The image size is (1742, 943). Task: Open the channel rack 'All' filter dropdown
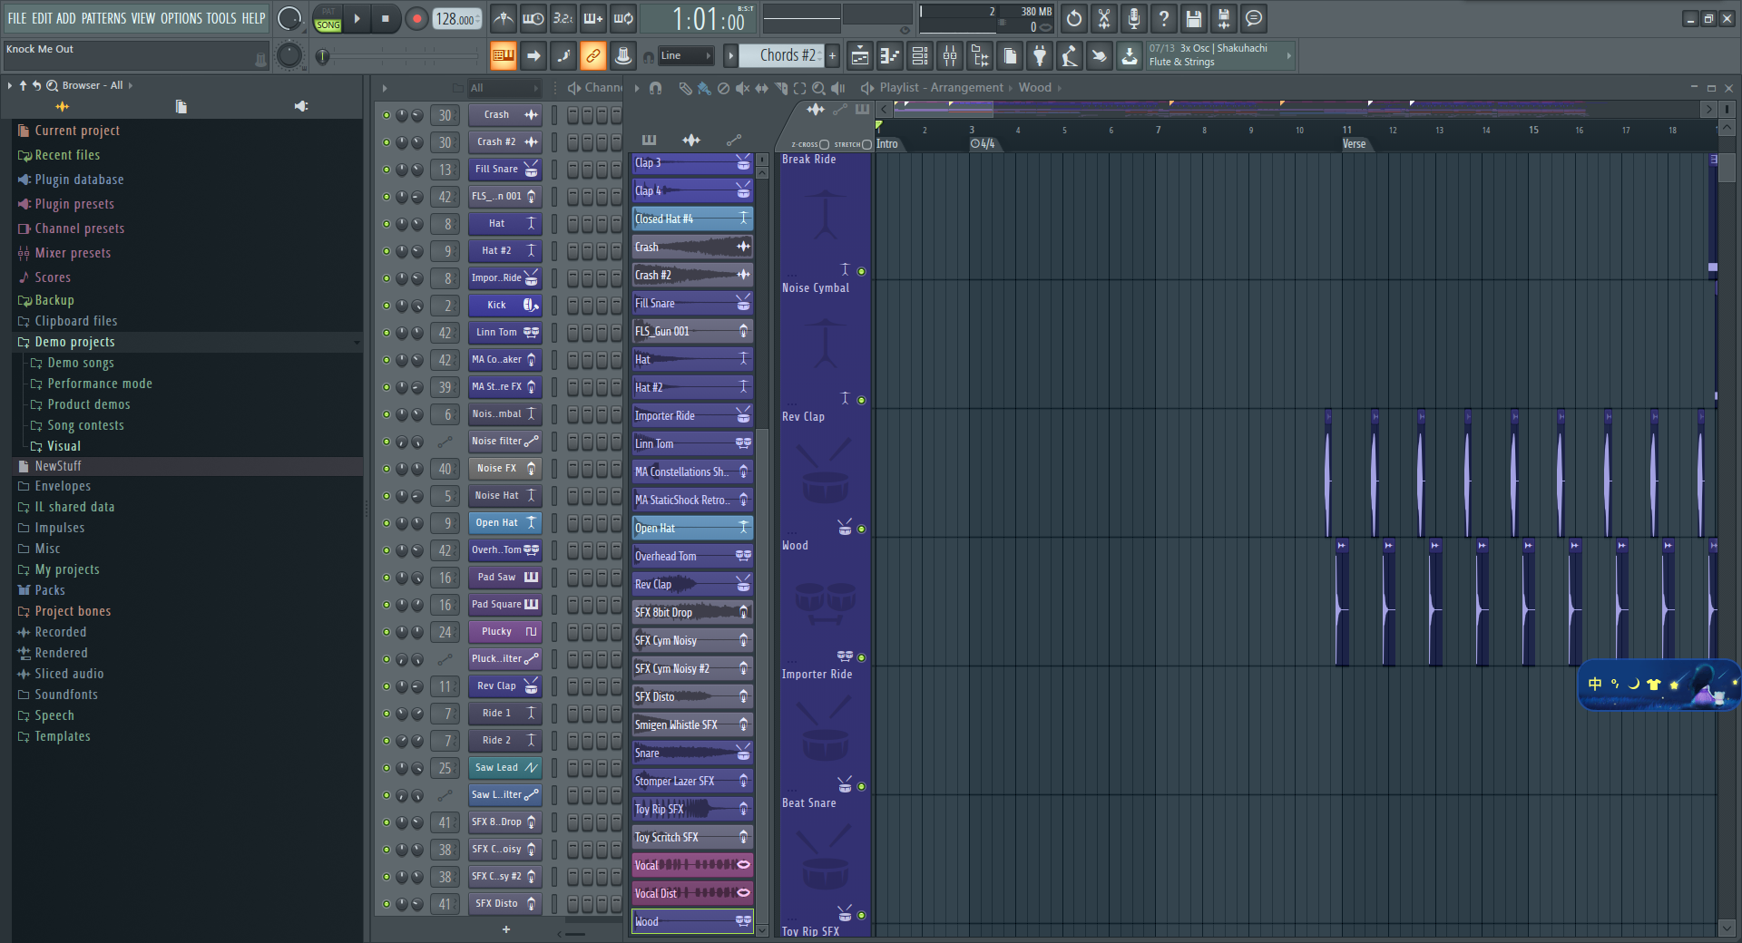[505, 88]
